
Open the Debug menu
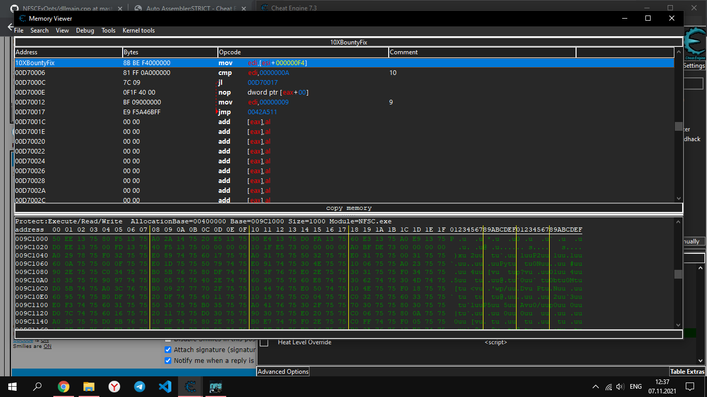pyautogui.click(x=85, y=30)
